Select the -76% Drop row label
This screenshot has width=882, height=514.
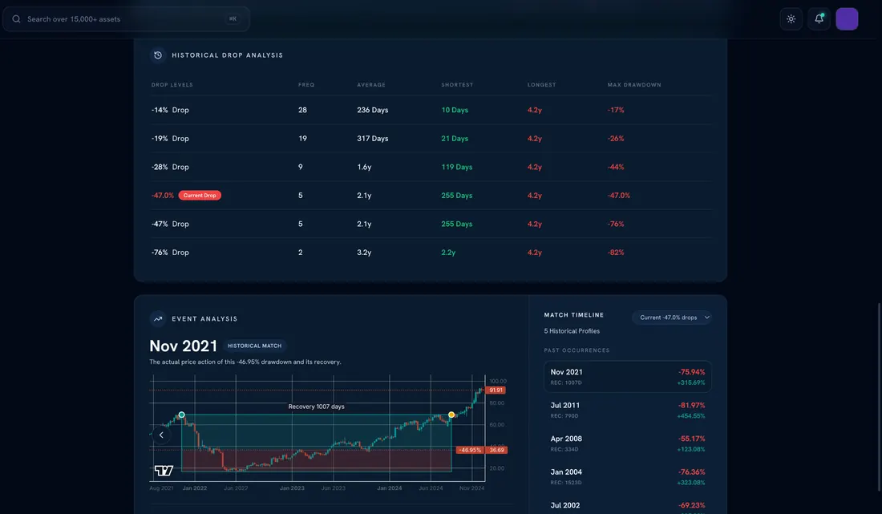pyautogui.click(x=170, y=253)
